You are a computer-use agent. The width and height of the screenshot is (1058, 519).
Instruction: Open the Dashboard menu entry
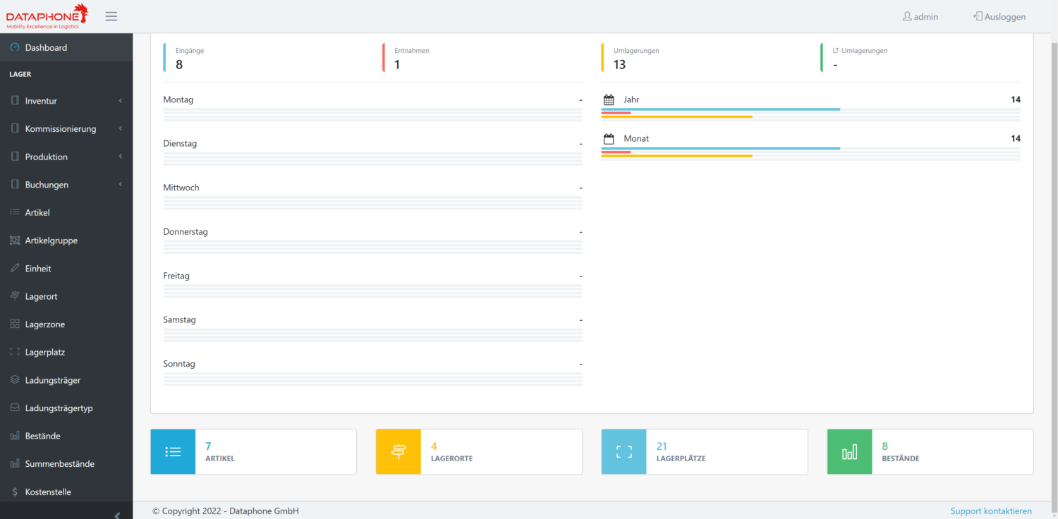pyautogui.click(x=46, y=47)
